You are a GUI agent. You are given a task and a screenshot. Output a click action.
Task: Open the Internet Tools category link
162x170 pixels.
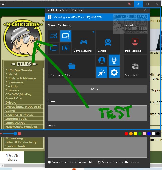click(x=16, y=119)
